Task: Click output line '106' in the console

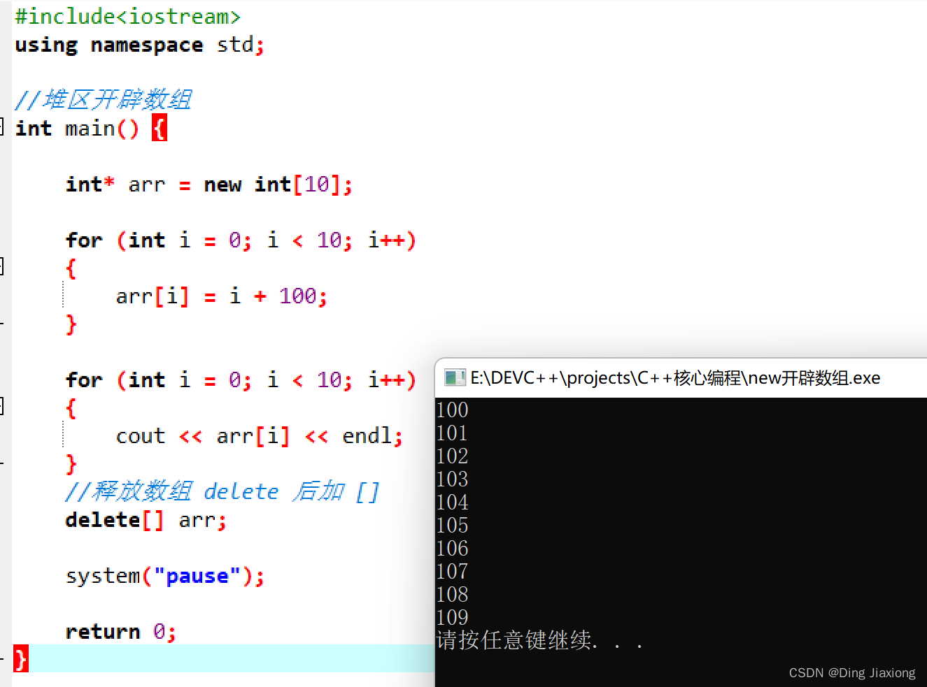Action: pyautogui.click(x=452, y=548)
